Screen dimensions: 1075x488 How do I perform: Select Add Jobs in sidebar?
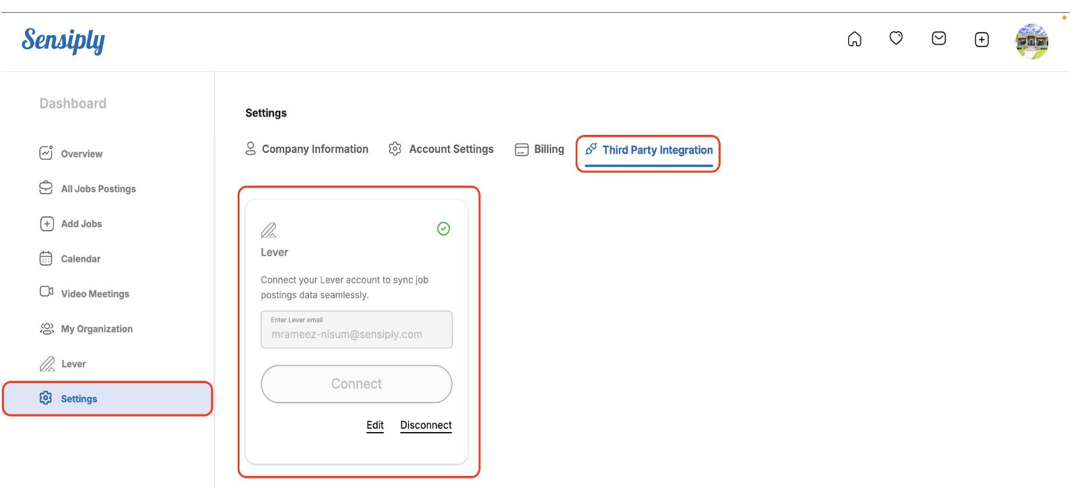(x=81, y=224)
